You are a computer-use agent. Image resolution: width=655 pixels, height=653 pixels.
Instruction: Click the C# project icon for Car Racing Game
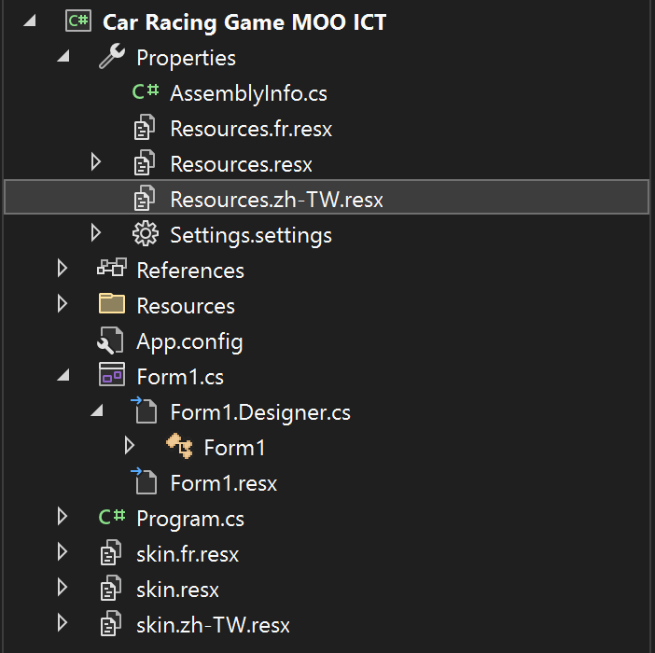78,21
